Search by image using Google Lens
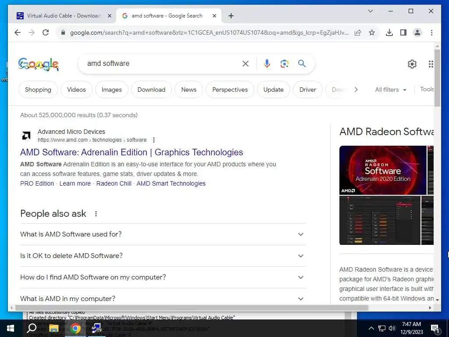The image size is (449, 337). coord(284,64)
